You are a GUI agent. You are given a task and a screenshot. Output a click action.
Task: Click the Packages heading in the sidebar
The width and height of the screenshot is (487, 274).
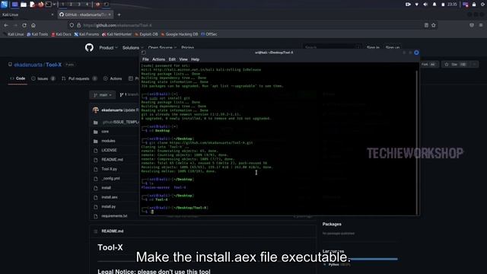click(332, 224)
